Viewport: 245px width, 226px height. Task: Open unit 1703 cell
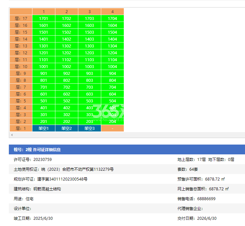(x=89, y=18)
